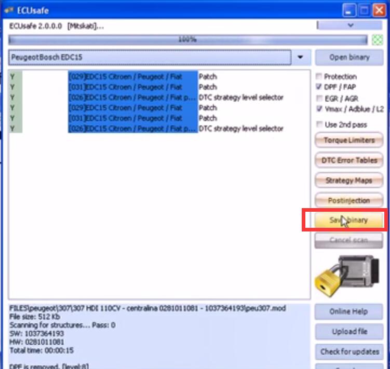Click the green status indicator beside progress bar

(x=377, y=40)
